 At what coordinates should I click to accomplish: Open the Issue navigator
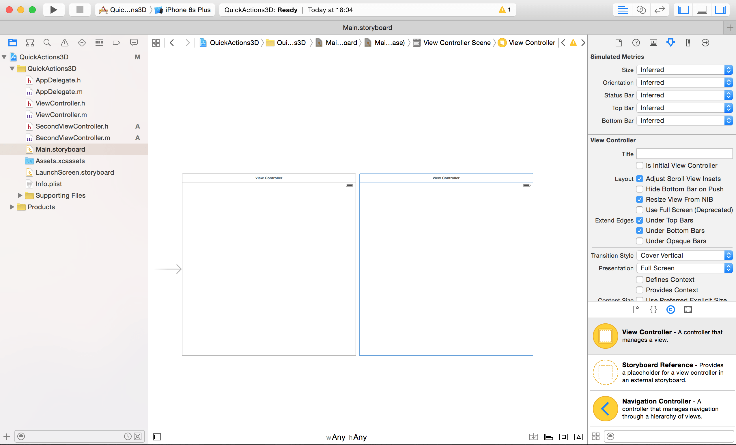pyautogui.click(x=65, y=43)
